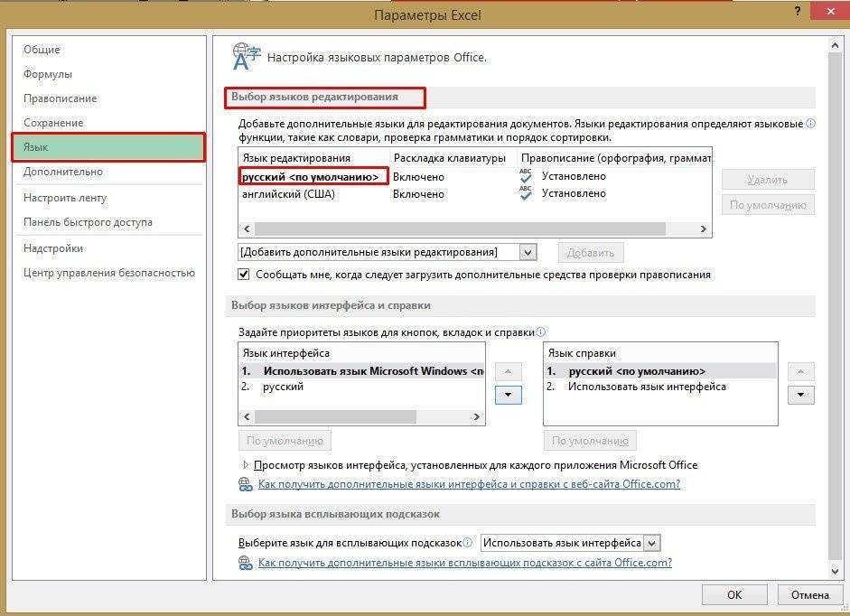
Task: Select английский (США) in the editing languages list
Action: click(x=287, y=194)
